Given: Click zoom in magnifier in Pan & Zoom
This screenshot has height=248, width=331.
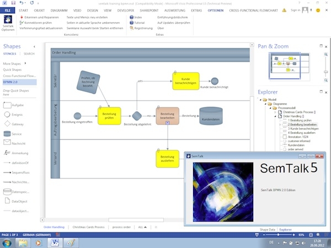Looking at the screenshot, I should pos(326,55).
